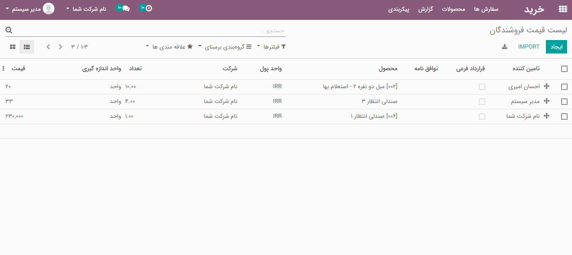The image size is (572, 255).
Task: Open the محصولات menu
Action: point(453,9)
